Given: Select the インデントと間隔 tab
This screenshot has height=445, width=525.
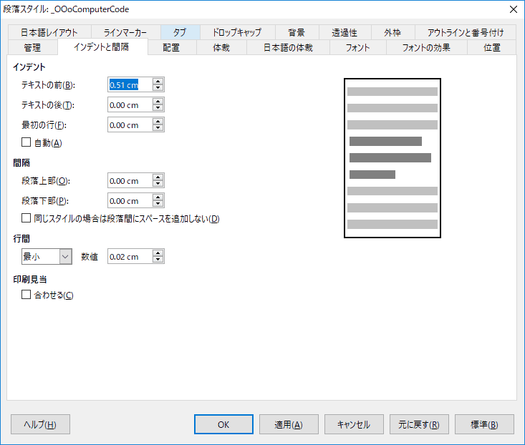Looking at the screenshot, I should (102, 47).
